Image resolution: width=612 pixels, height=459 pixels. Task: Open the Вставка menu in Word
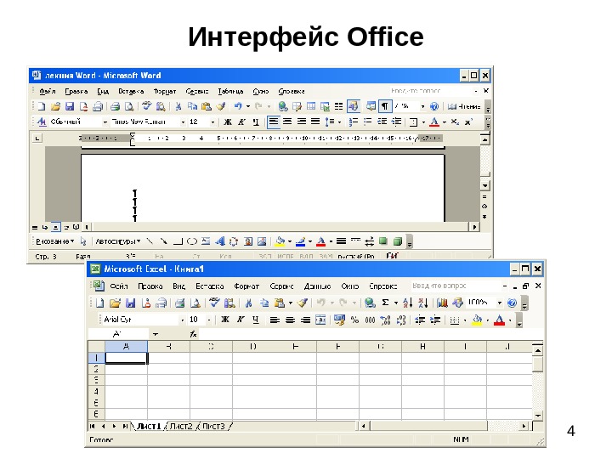coord(131,91)
